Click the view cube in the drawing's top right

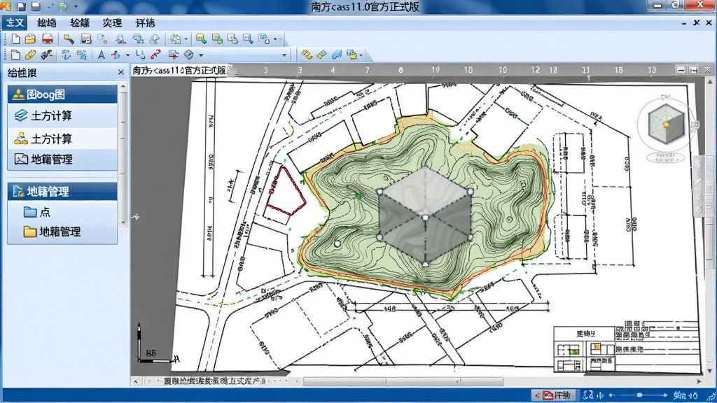[666, 123]
